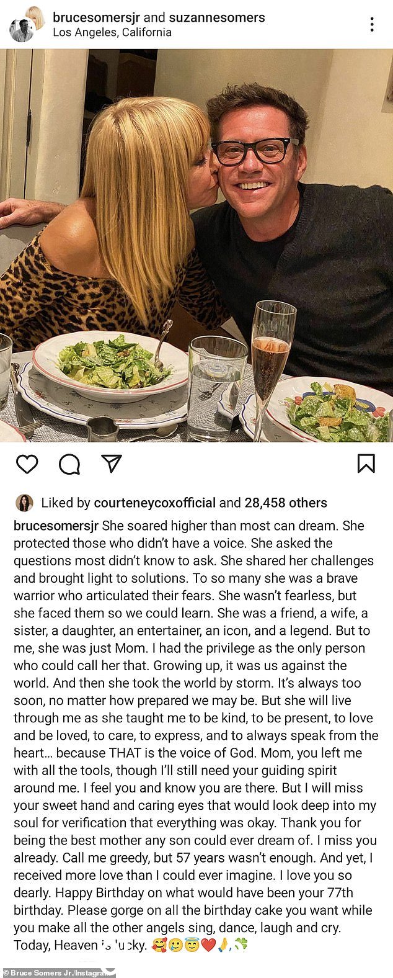
Task: Tap the share paper plane icon
Action: point(110,463)
